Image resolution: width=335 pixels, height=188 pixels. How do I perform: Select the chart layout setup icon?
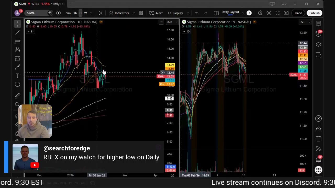tap(216, 13)
